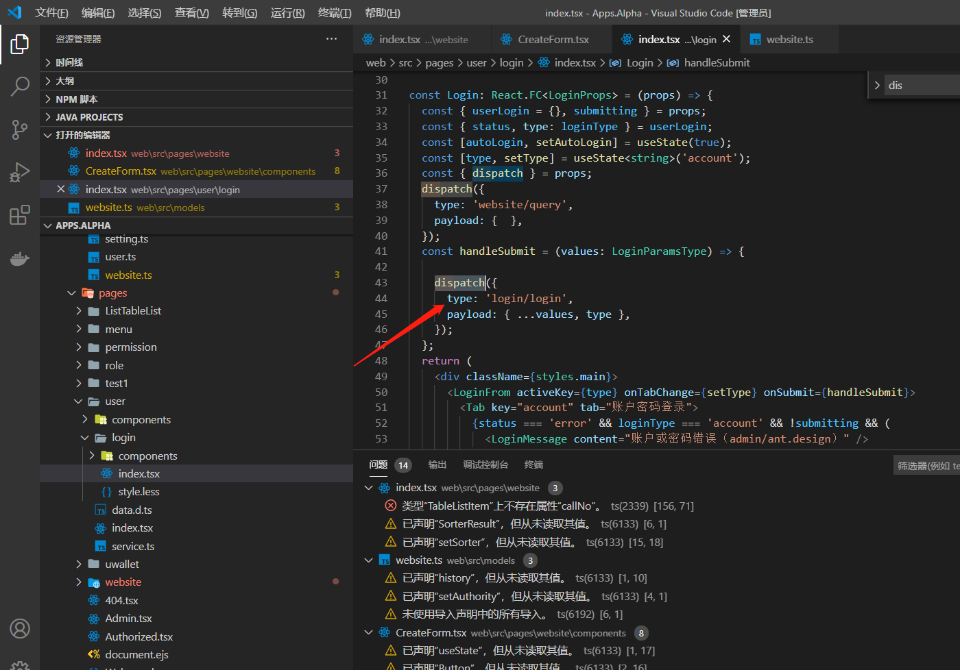This screenshot has height=670, width=960.
Task: Open style.less in the file tree
Action: click(x=139, y=492)
